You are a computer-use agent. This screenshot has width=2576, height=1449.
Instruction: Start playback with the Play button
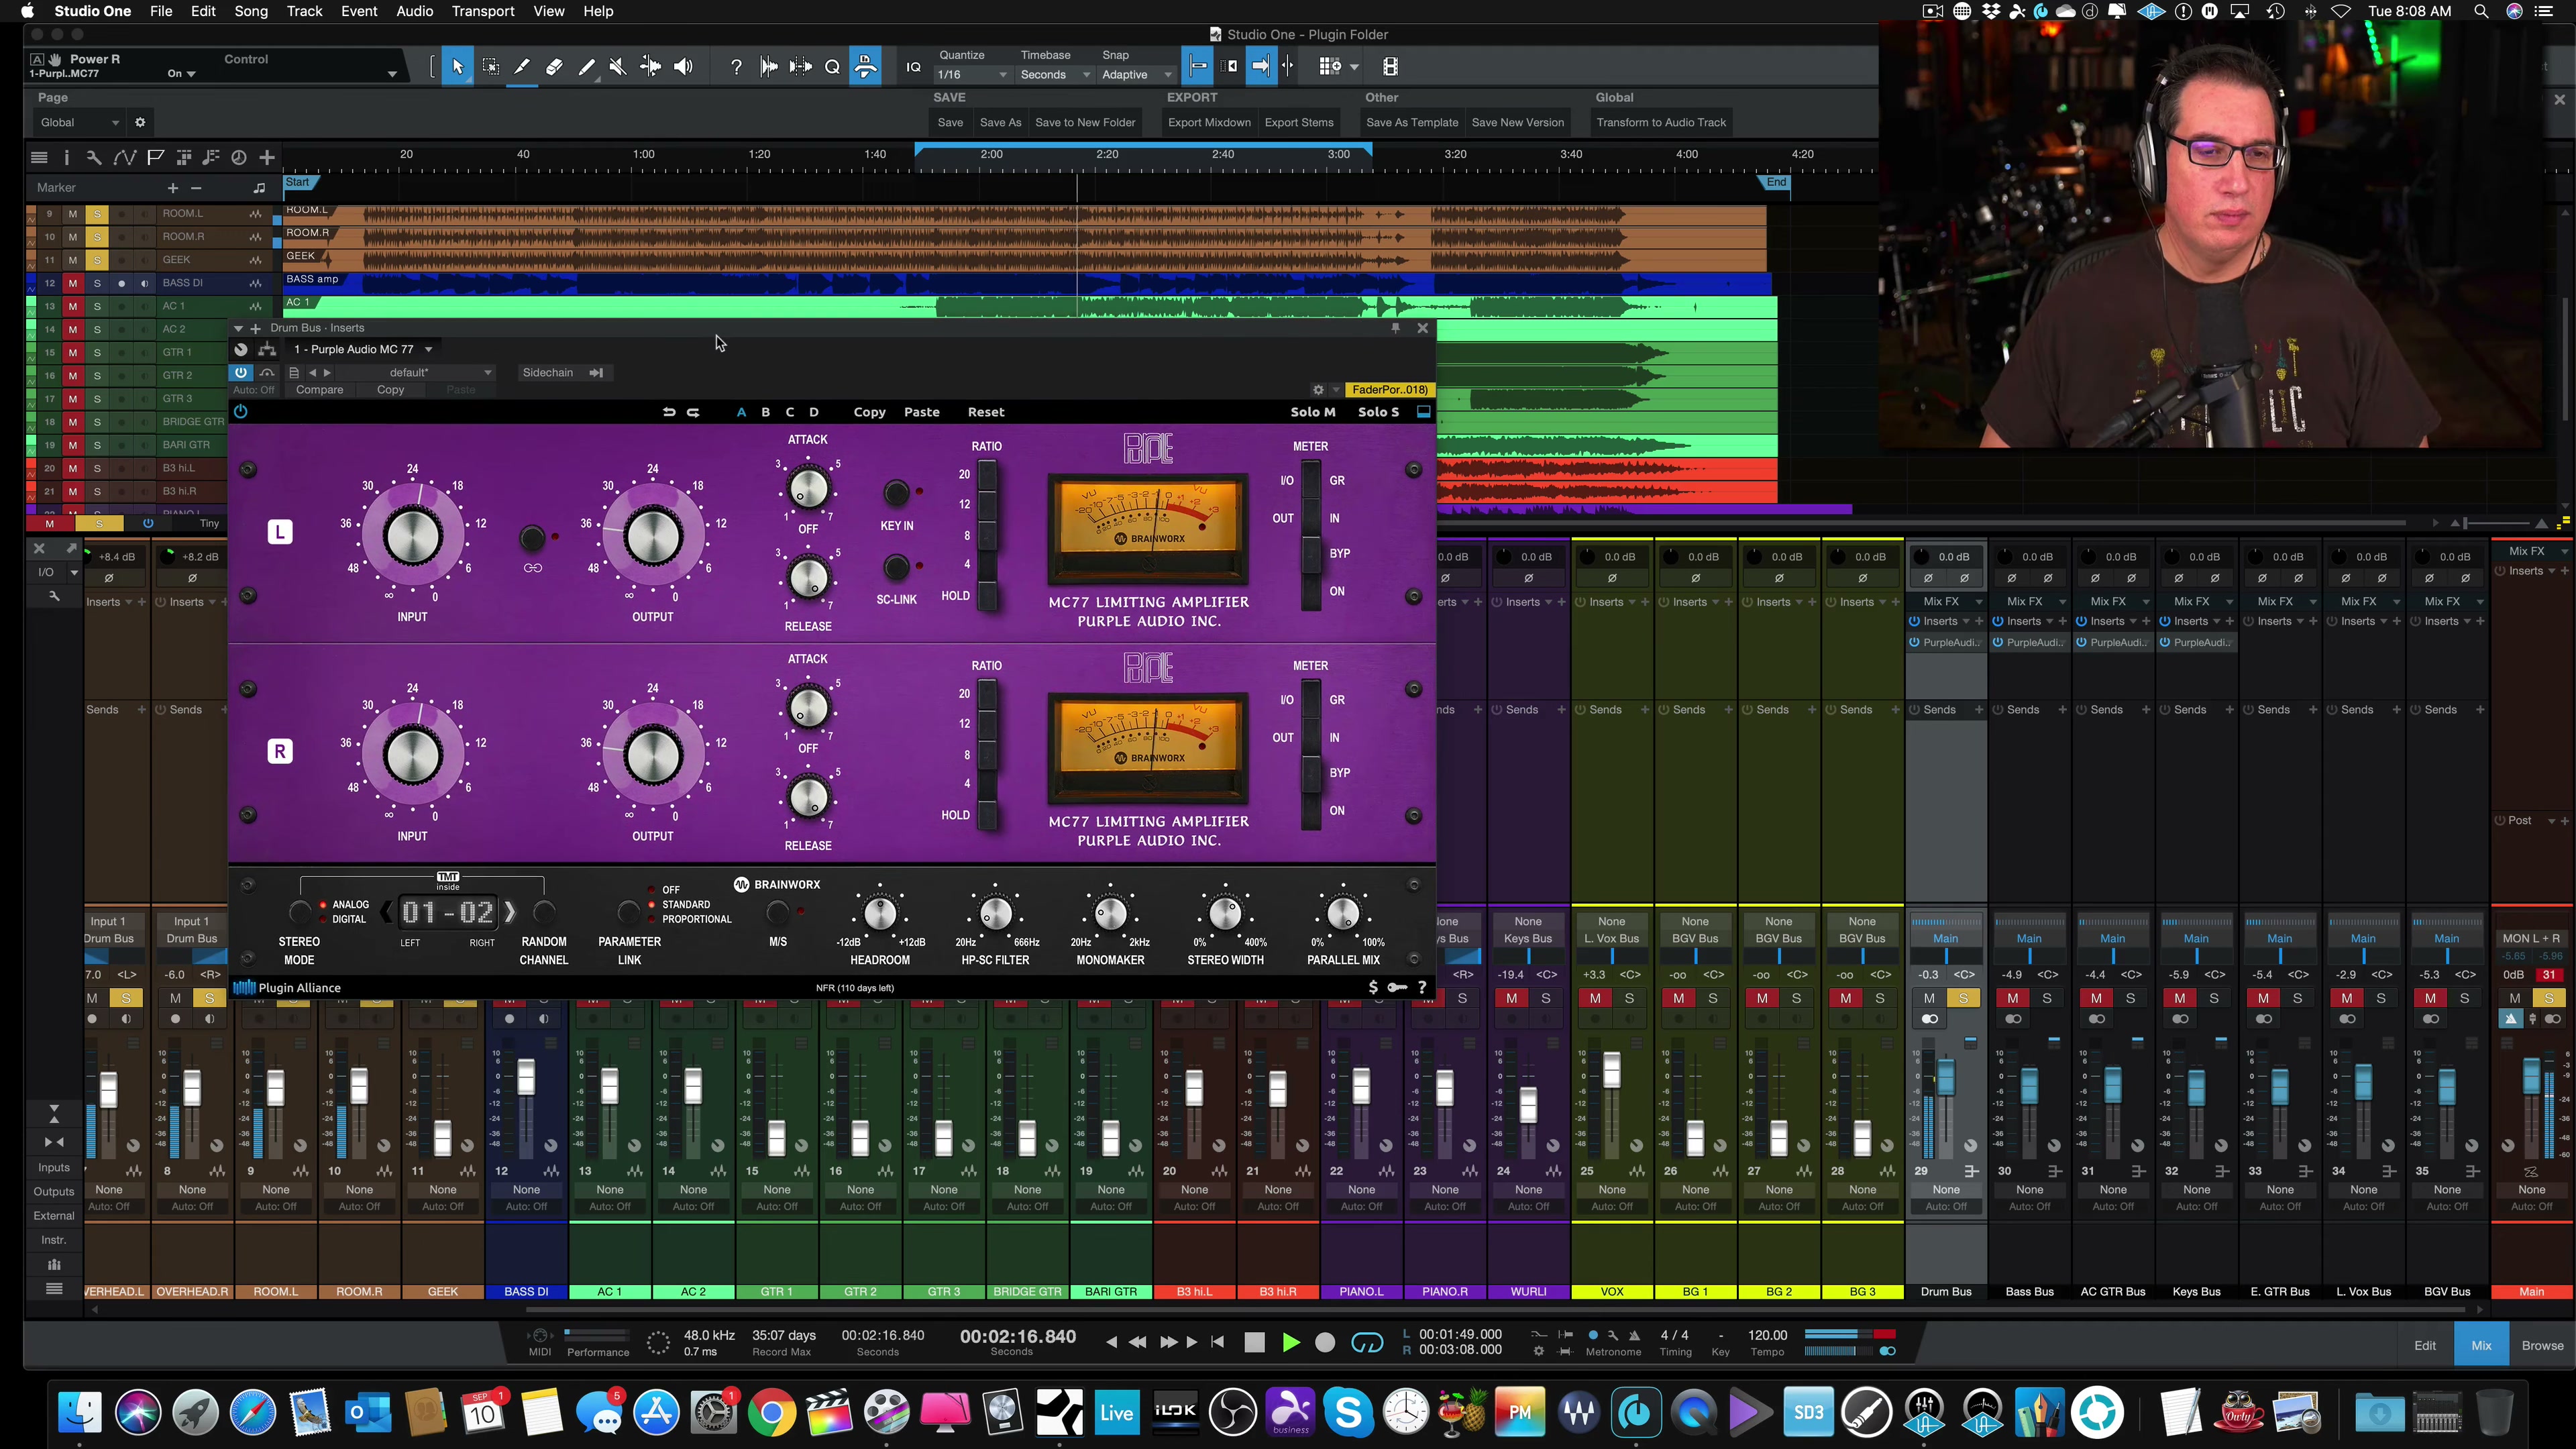(x=1290, y=1343)
